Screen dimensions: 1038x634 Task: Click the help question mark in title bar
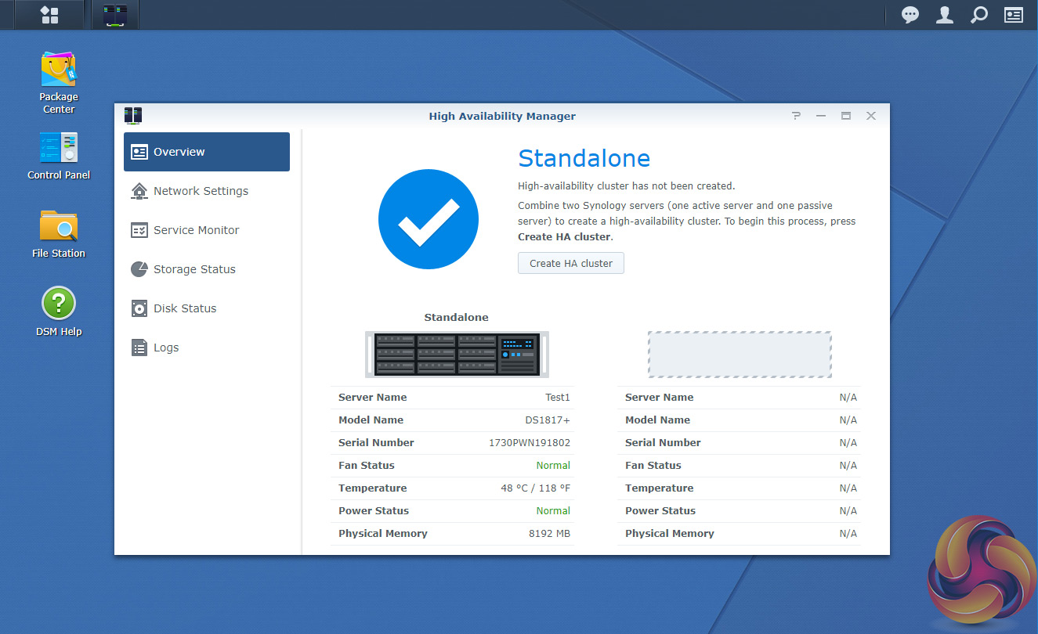[796, 116]
